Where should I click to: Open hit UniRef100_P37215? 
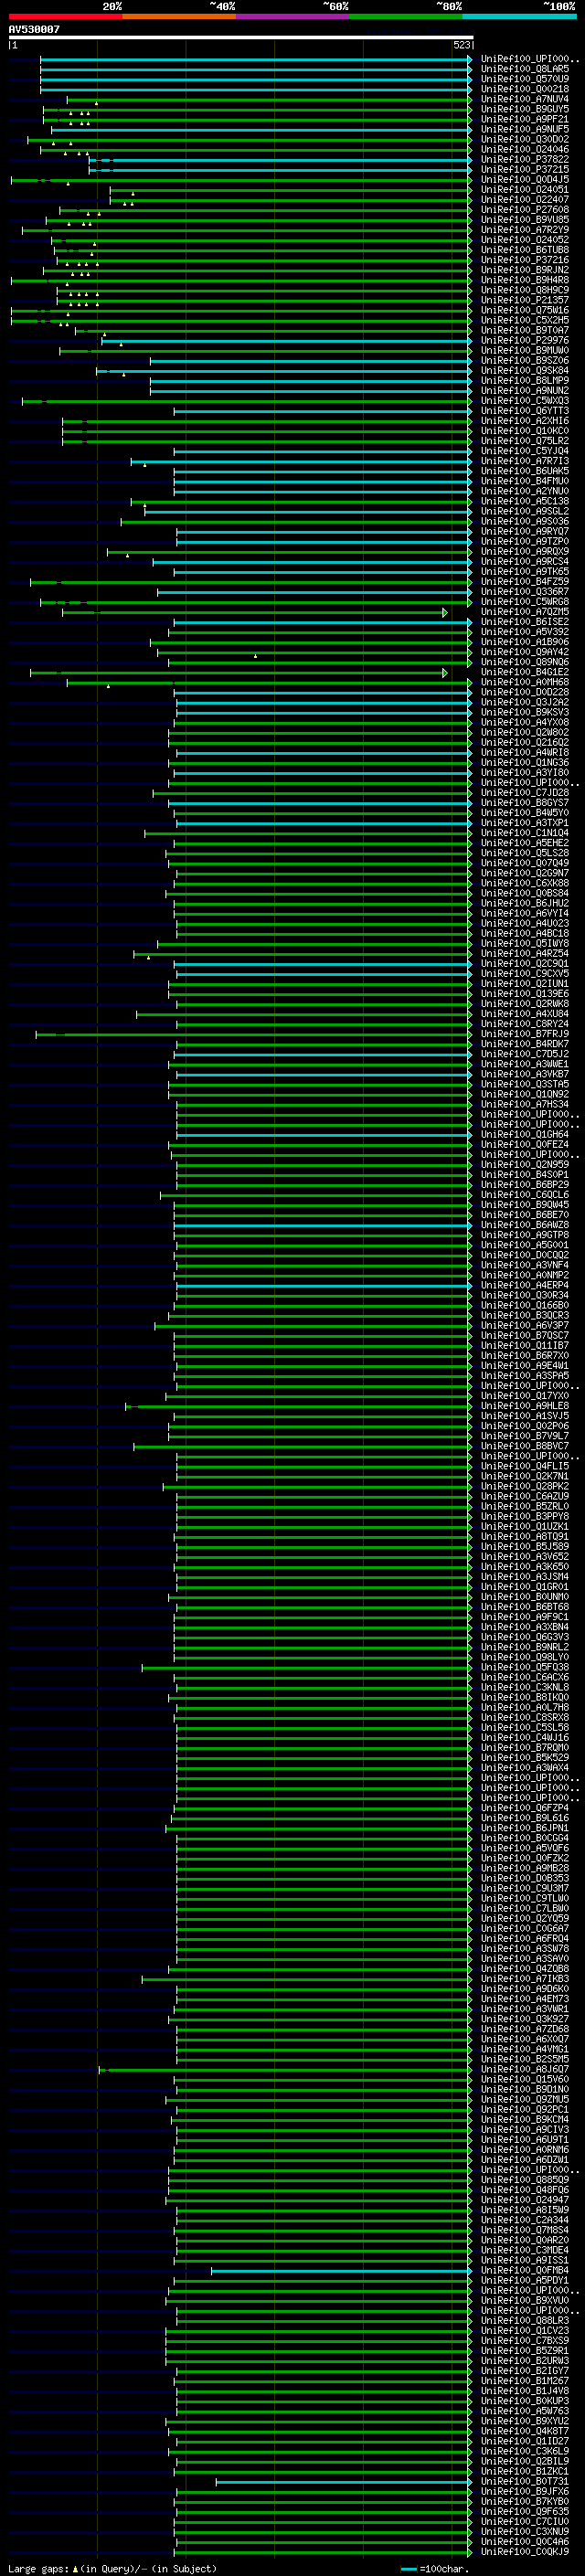524,169
